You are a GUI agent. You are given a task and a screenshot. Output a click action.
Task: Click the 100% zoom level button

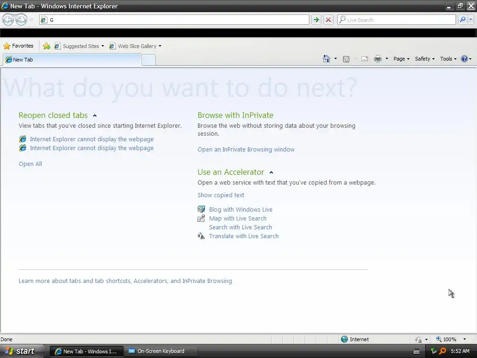coord(446,339)
